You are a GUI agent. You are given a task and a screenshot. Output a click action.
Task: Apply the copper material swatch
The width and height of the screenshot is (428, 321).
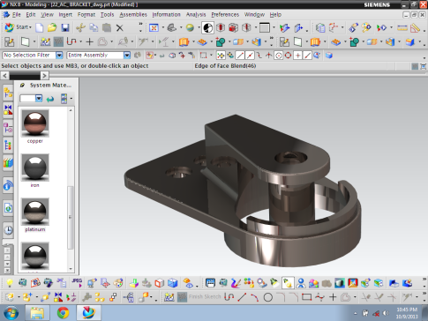(x=35, y=123)
